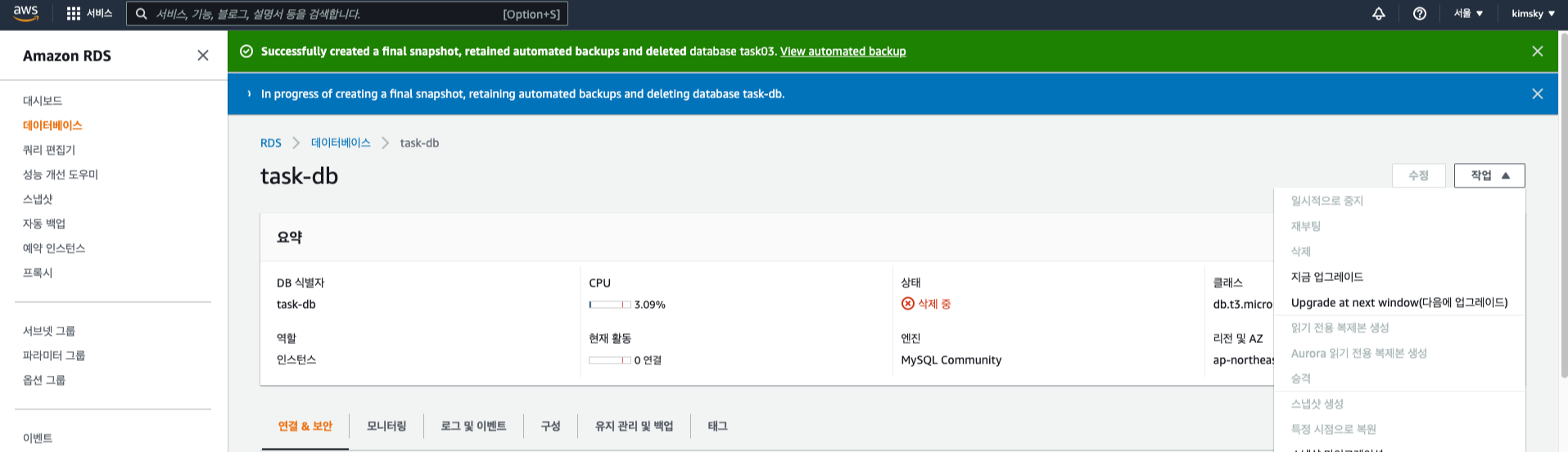Switch to the 모니터링 tab
Viewport: 1568px width, 452px height.
click(x=386, y=426)
